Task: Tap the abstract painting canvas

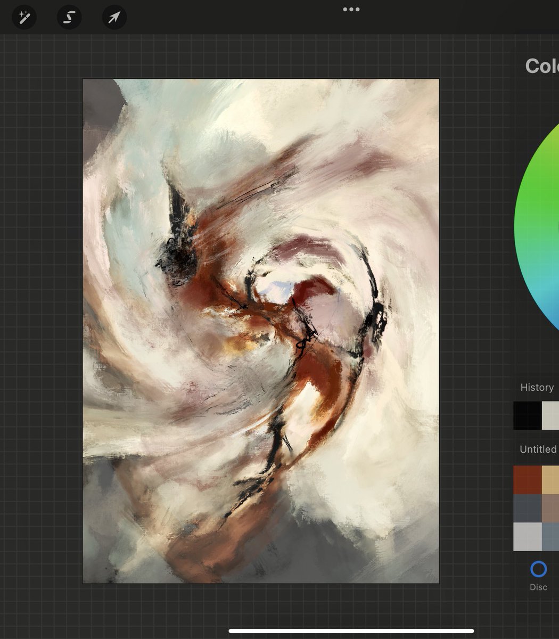Action: coord(261,330)
